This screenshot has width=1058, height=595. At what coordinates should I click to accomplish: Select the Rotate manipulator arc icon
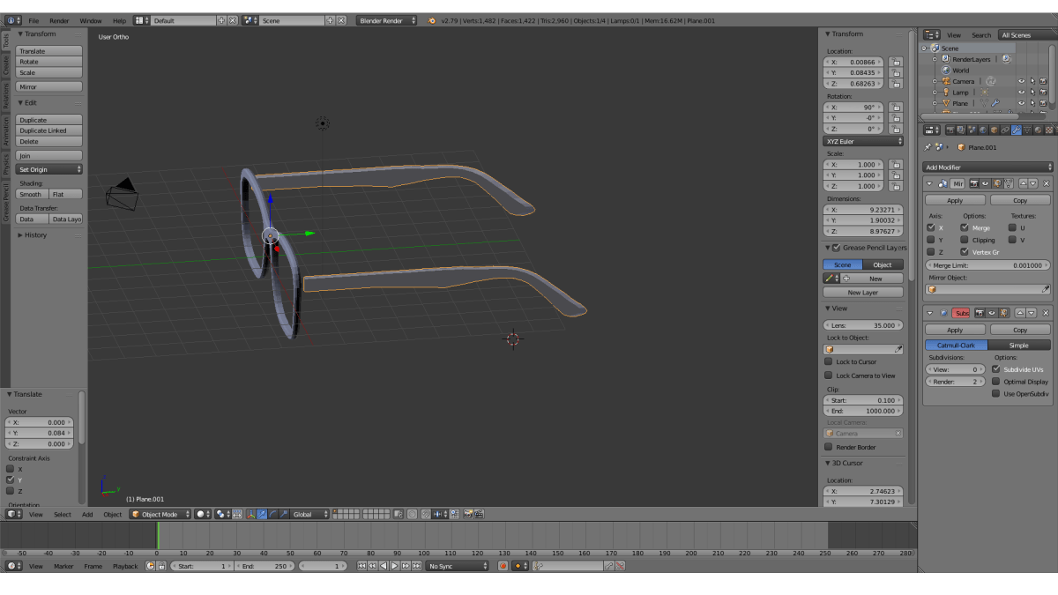point(272,514)
